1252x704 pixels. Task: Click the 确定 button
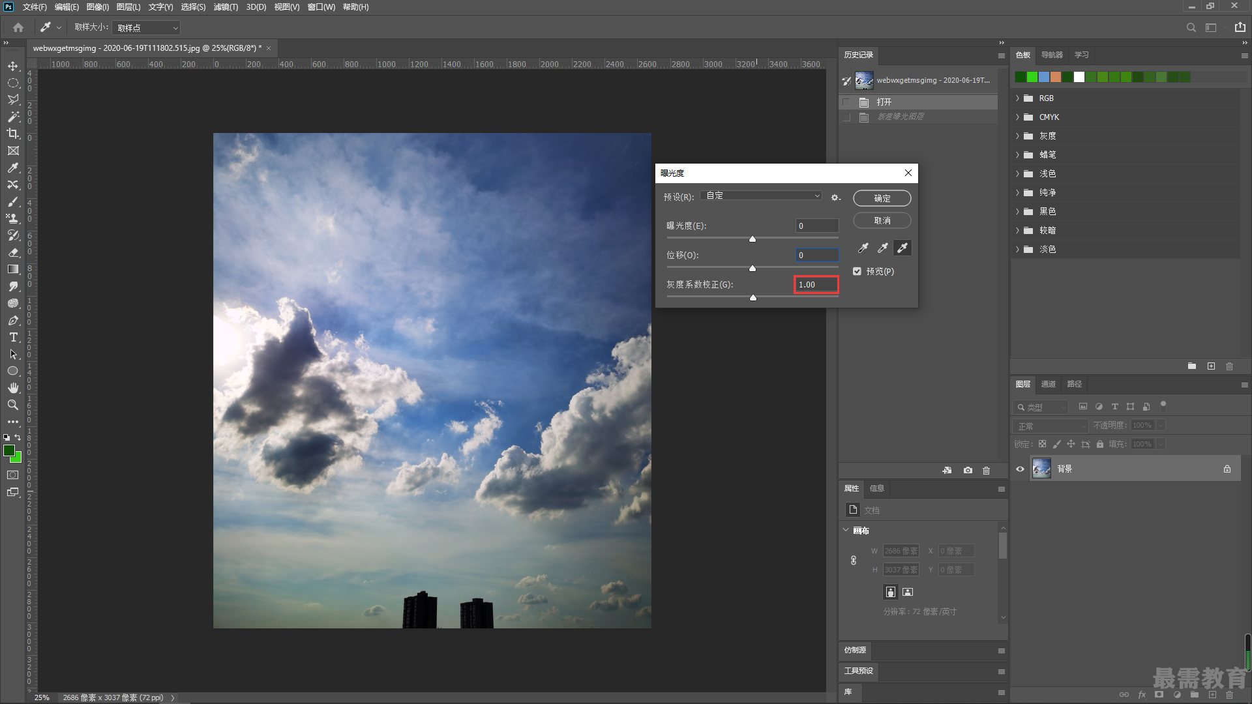(882, 198)
